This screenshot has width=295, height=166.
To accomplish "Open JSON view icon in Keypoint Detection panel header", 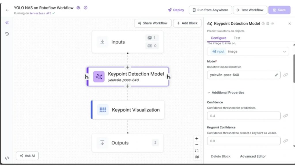I will click(x=272, y=24).
